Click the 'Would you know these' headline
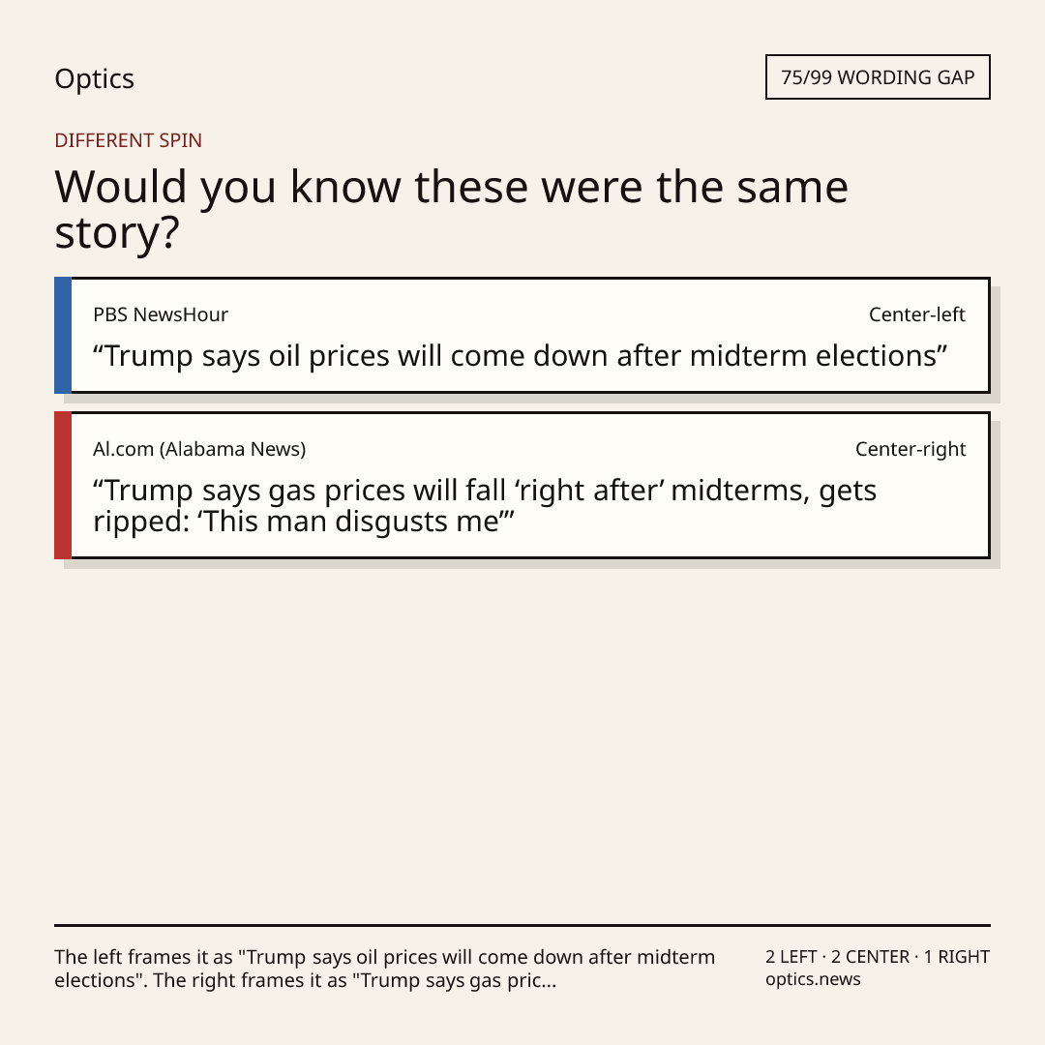The height and width of the screenshot is (1045, 1045). pyautogui.click(x=451, y=209)
